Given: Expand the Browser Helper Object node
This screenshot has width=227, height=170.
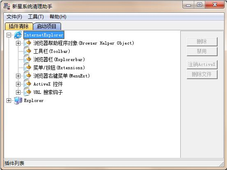Looking at the screenshot, I should coord(18,43).
